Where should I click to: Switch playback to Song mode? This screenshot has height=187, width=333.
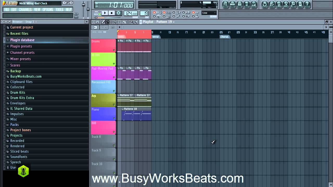click(x=99, y=14)
